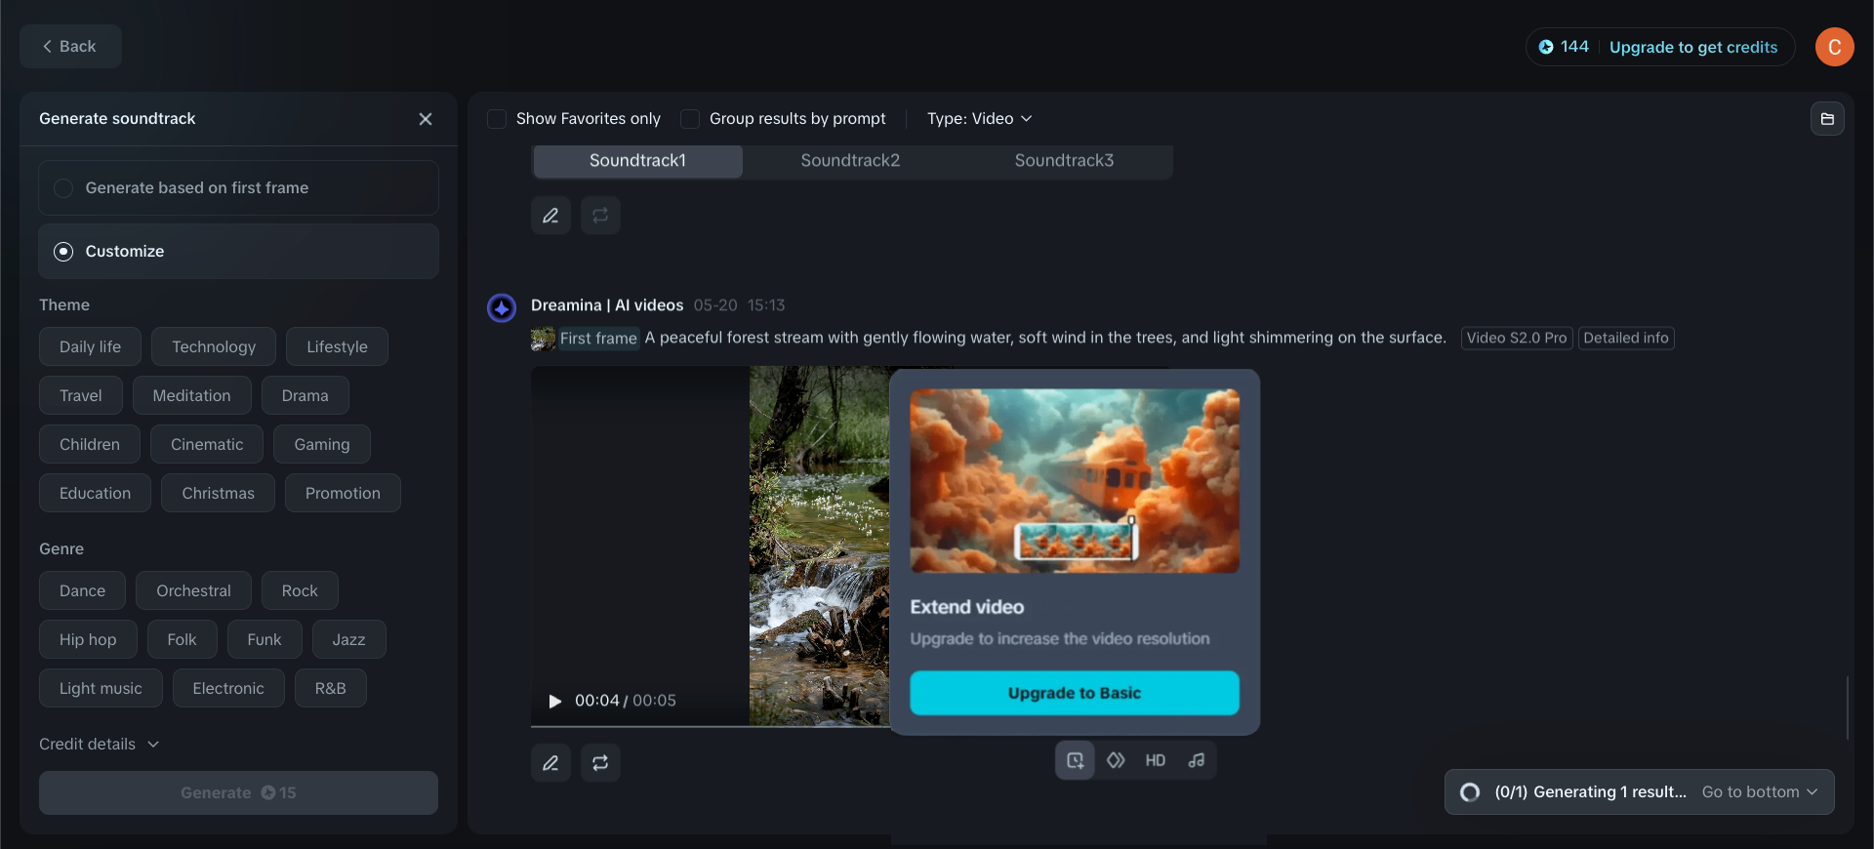This screenshot has height=849, width=1874.
Task: Click the Generate 15 credits button
Action: point(238,792)
